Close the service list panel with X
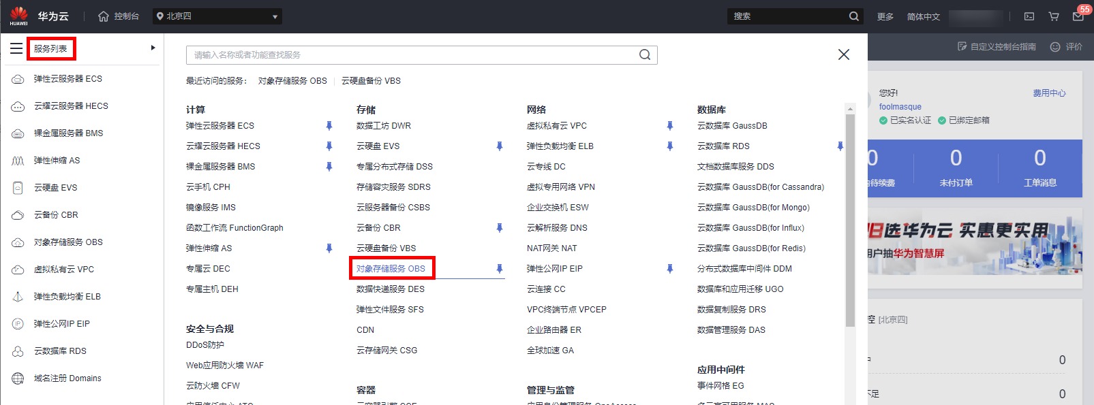The image size is (1094, 405). point(843,54)
